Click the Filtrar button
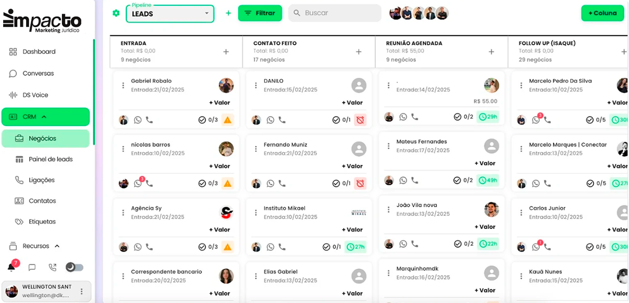Viewport: 629px width, 303px height. click(x=260, y=13)
